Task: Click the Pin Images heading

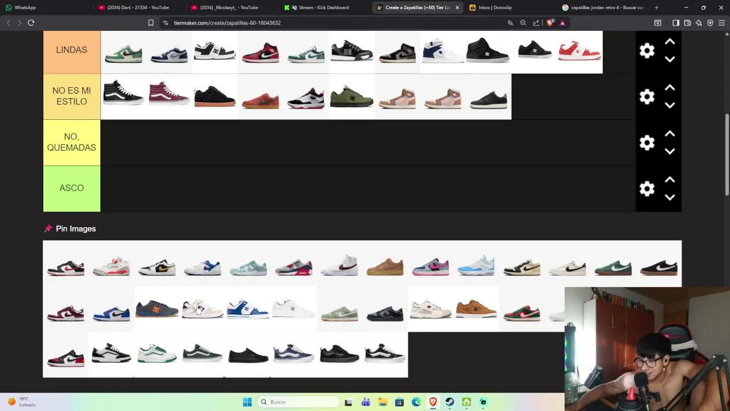Action: [x=76, y=229]
